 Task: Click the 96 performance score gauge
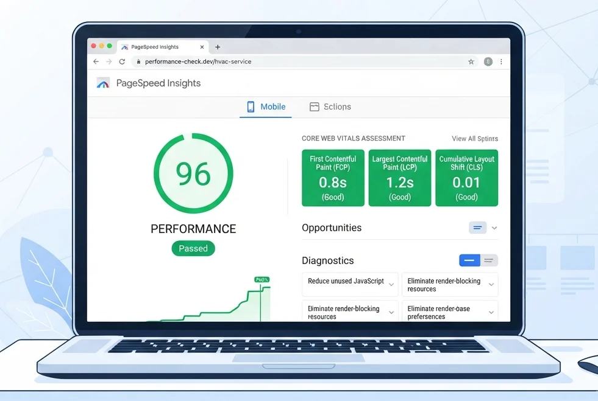point(193,173)
